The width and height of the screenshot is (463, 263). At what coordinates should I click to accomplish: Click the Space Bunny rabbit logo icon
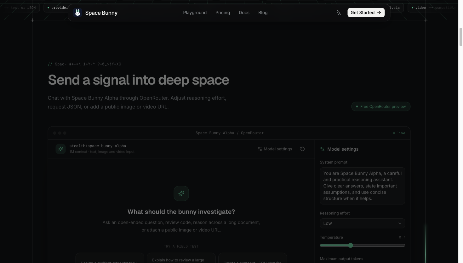(x=77, y=13)
